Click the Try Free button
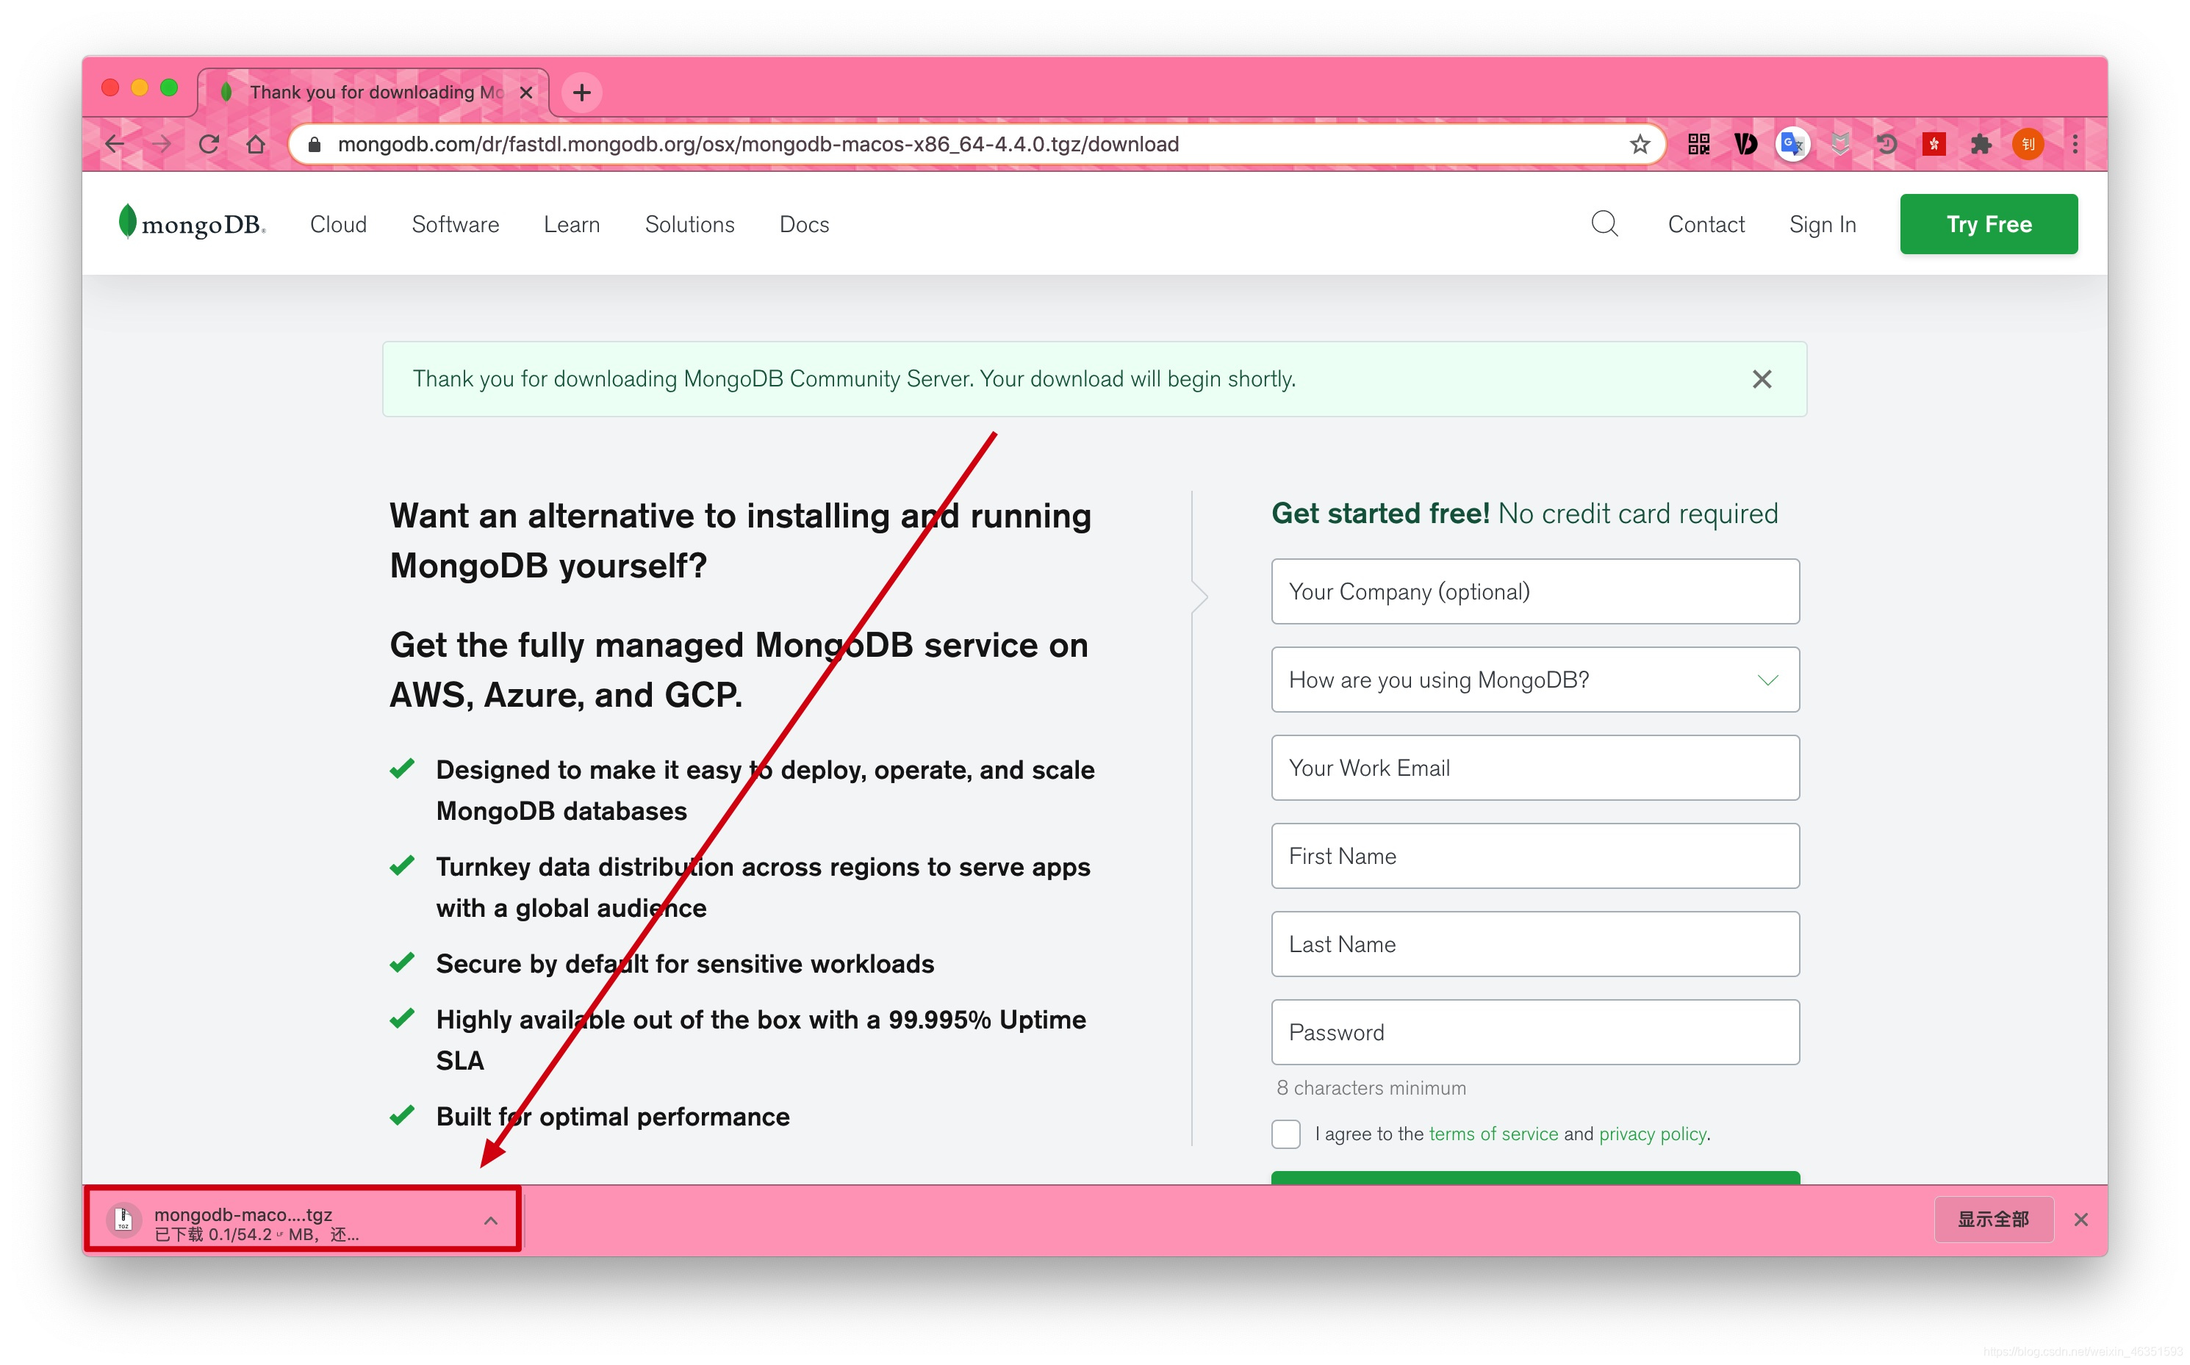The width and height of the screenshot is (2190, 1365). click(1988, 224)
